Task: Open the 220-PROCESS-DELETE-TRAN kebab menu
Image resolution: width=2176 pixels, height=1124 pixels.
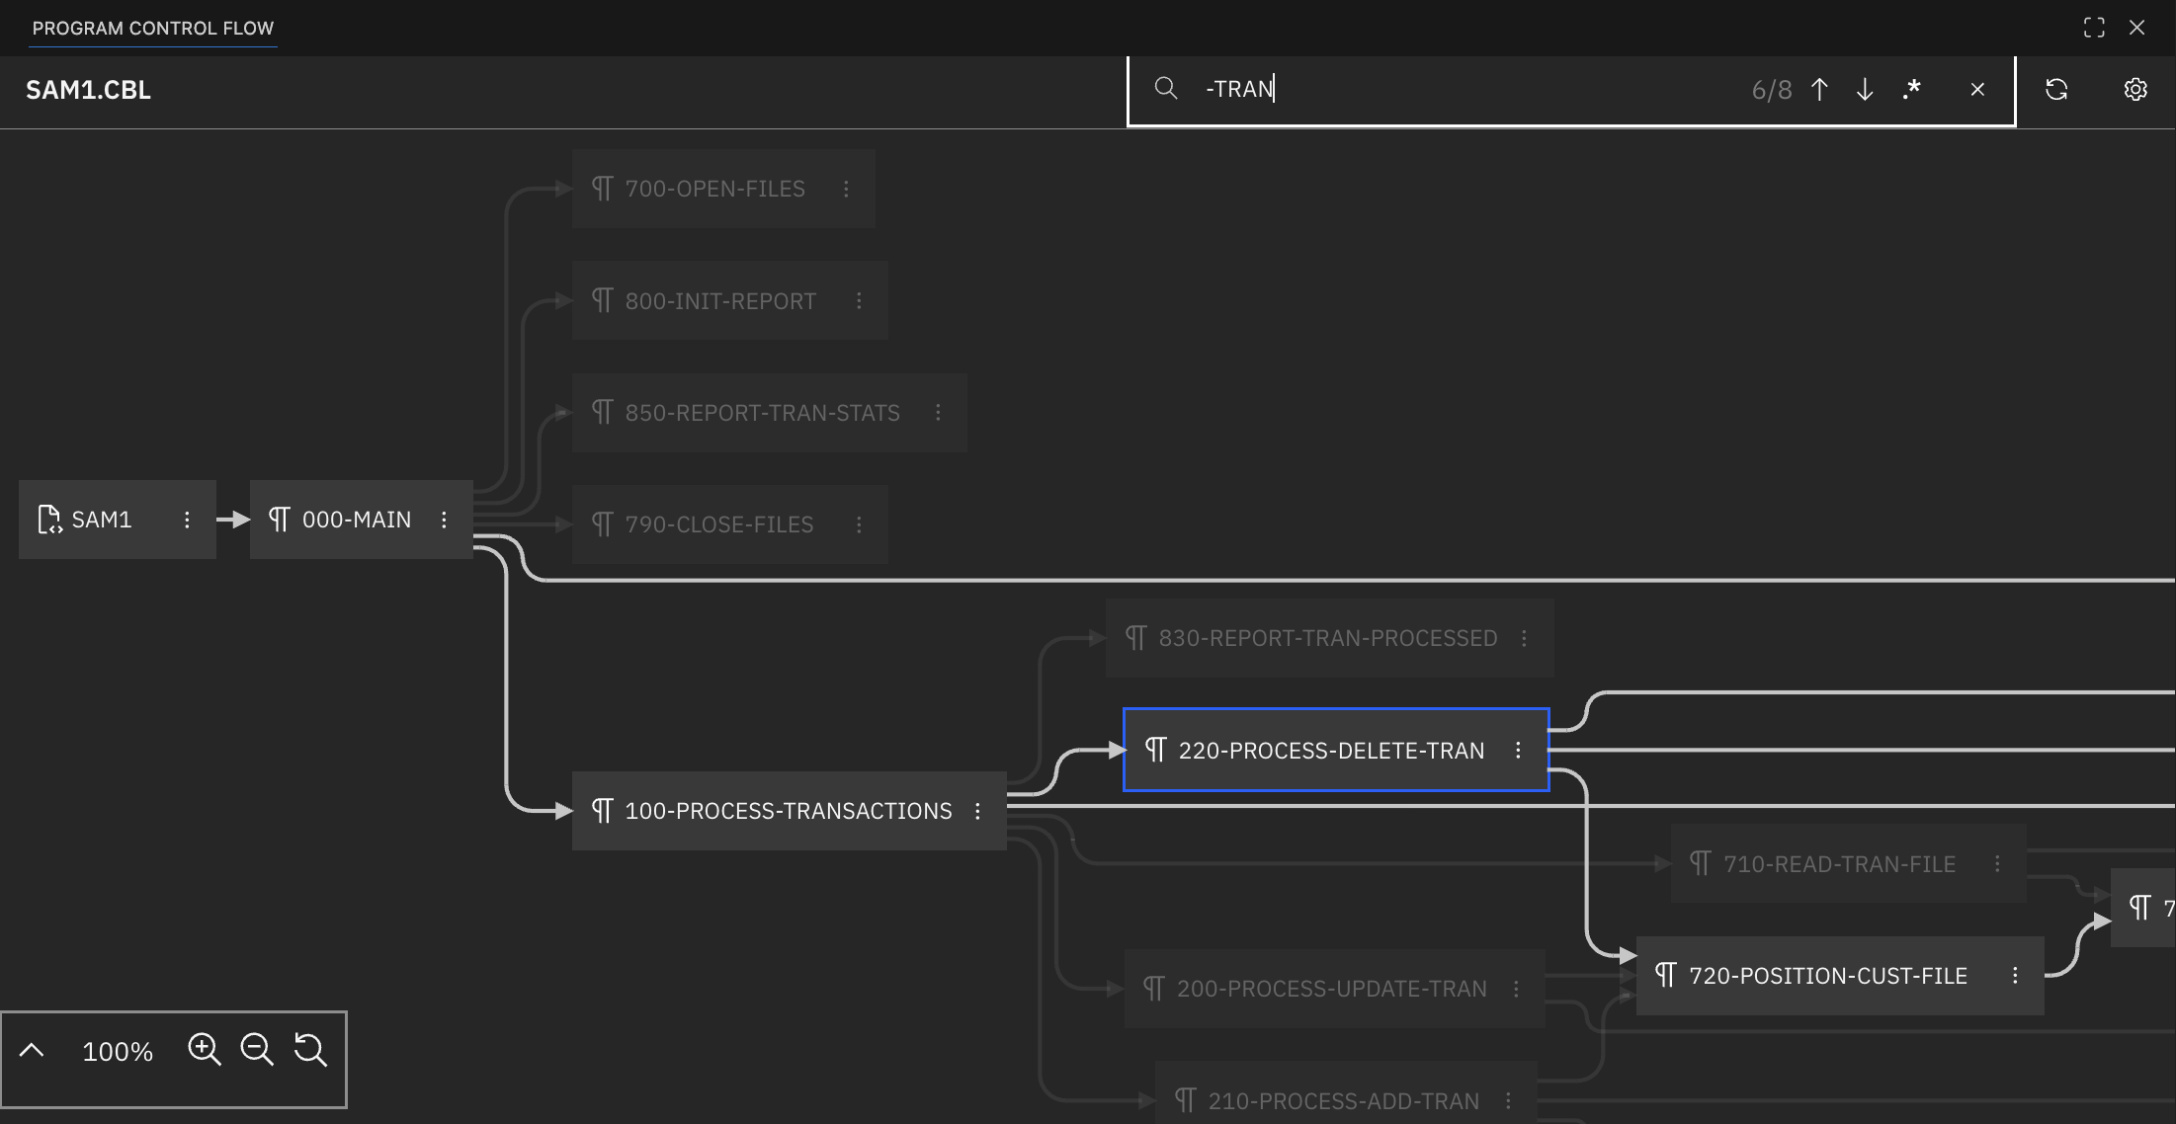Action: pyautogui.click(x=1519, y=750)
